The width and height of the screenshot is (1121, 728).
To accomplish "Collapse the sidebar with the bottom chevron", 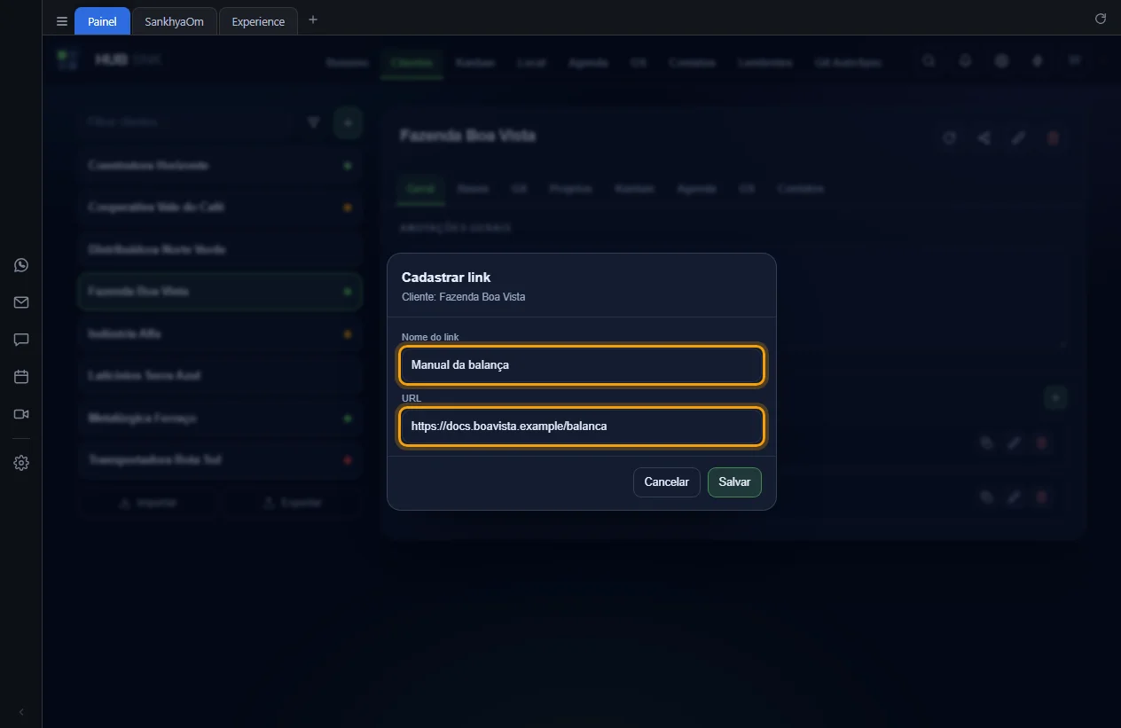I will click(x=21, y=712).
